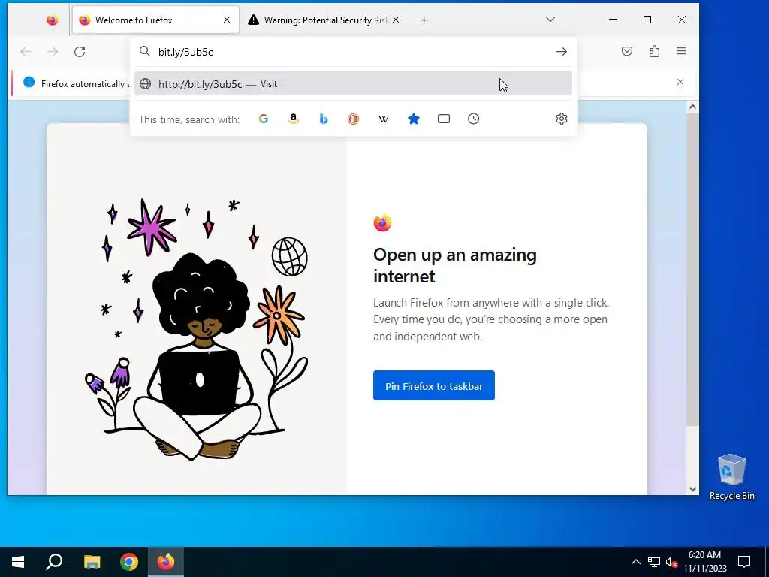Image resolution: width=769 pixels, height=577 pixels.
Task: Click the info icon in notification bar
Action: pyautogui.click(x=29, y=83)
